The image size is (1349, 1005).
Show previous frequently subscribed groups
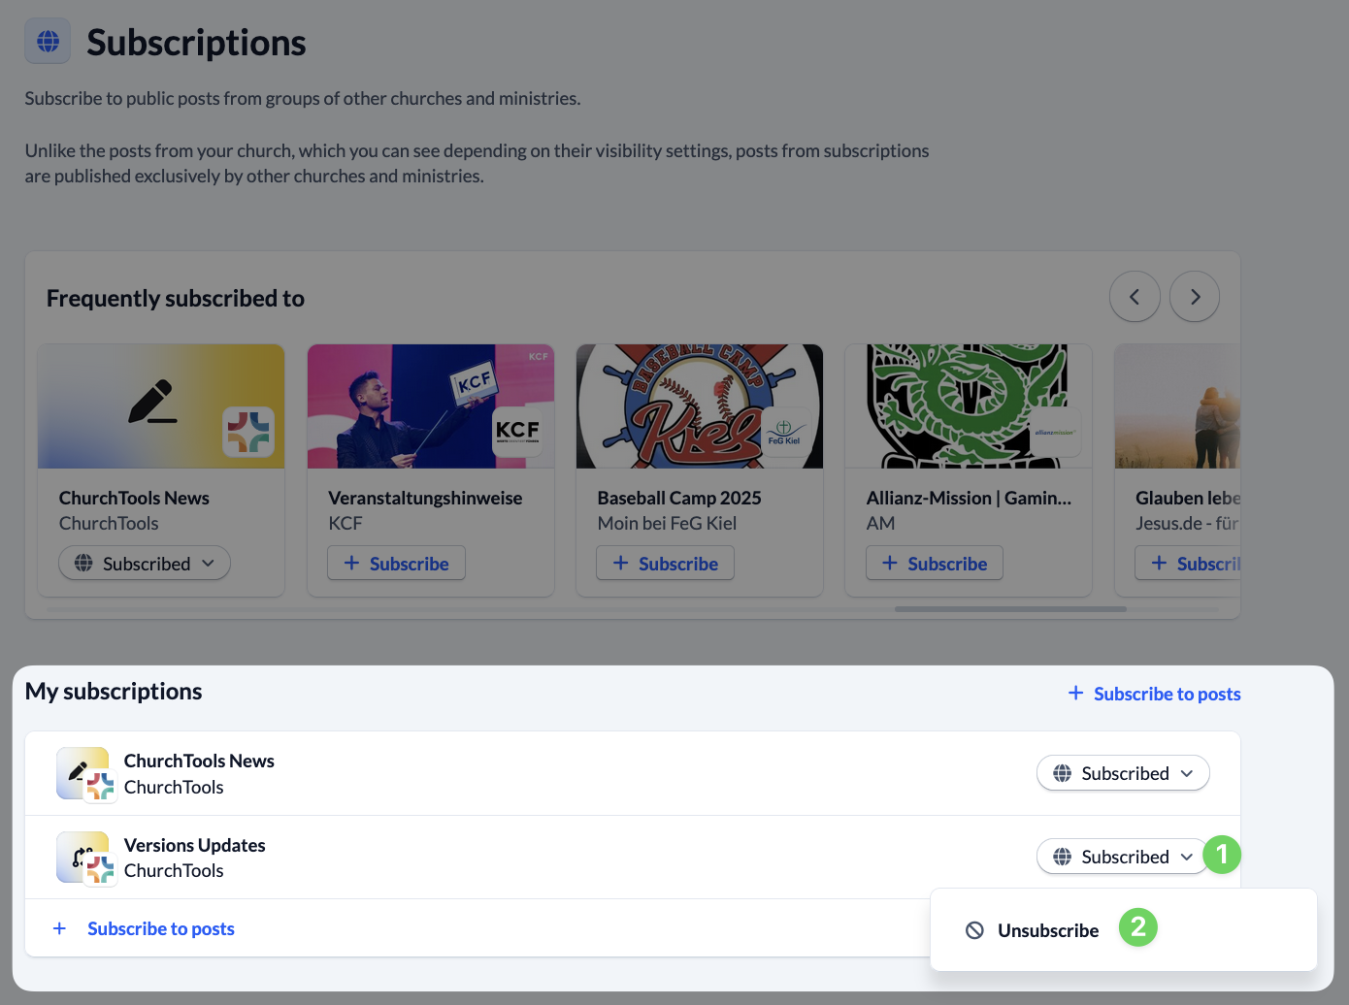[x=1135, y=297]
